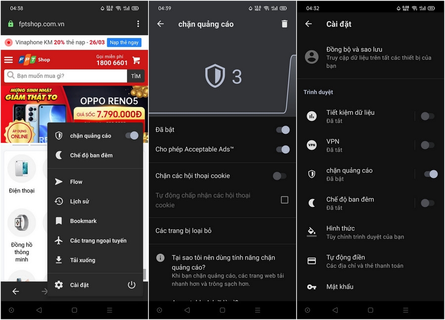Tap the trash icon to clear blocked items

283,23
